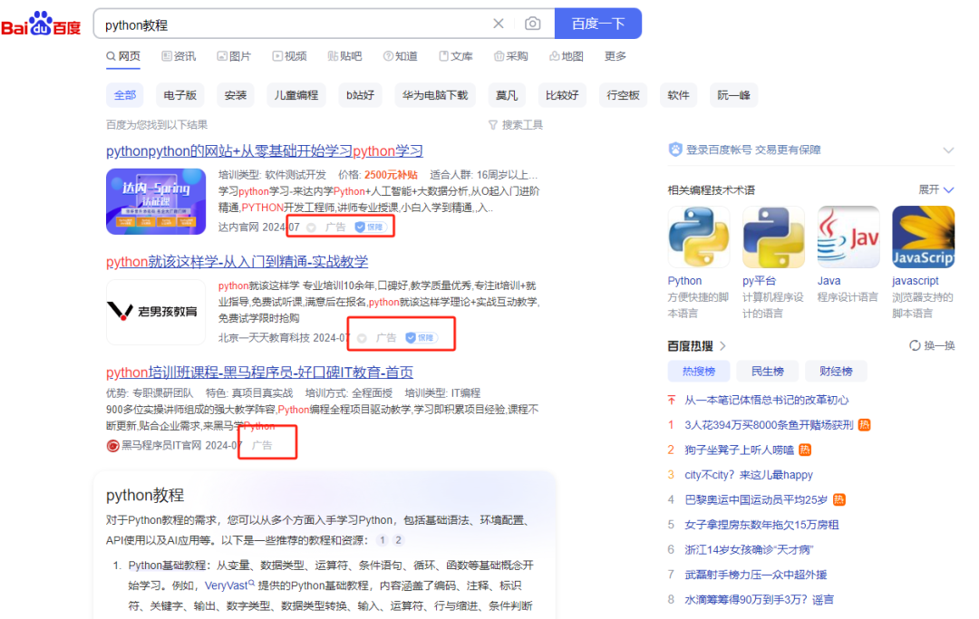Expand the 登录百度帐号 banner chevron

coord(948,150)
